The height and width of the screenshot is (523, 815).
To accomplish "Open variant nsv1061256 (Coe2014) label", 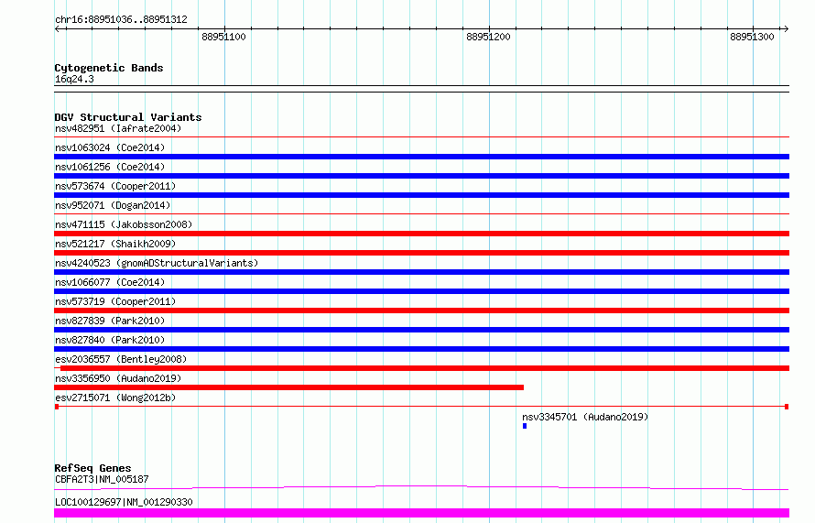I will [110, 167].
